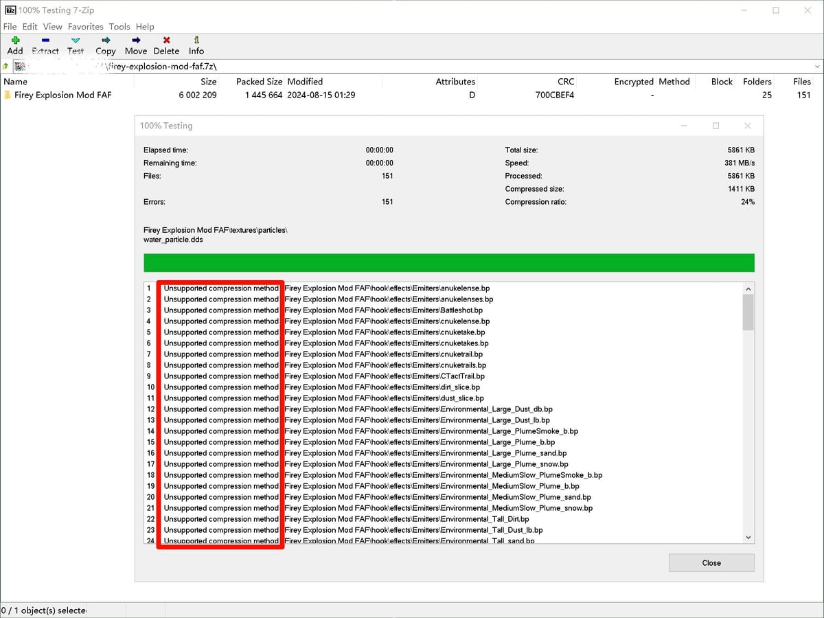
Task: Select error row for Environmental_Large_Plume_snow.bp
Action: pos(443,464)
